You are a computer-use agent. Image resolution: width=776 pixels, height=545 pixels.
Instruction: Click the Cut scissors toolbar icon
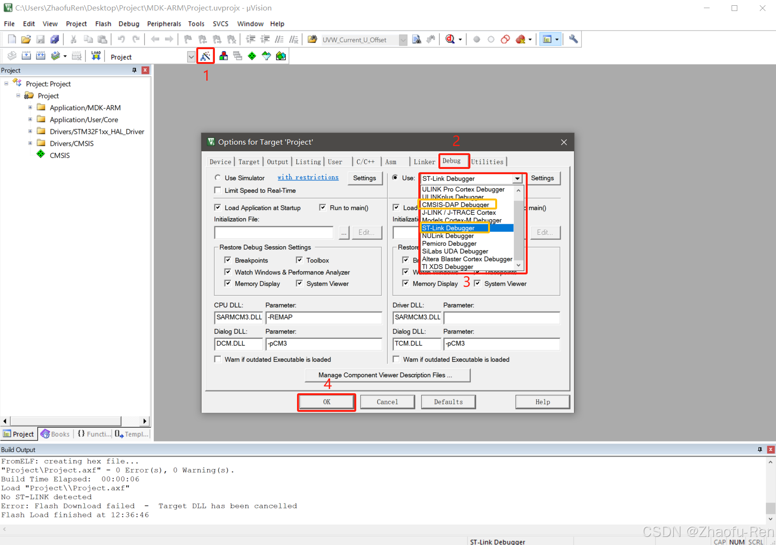coord(74,40)
